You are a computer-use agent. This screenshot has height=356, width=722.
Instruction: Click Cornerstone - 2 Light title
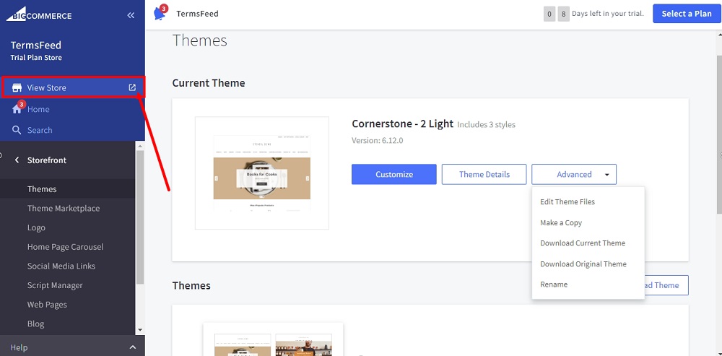tap(402, 123)
